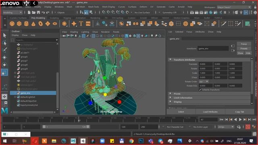Image resolution: width=258 pixels, height=145 pixels.
Task: Open the Deform menu
Action: coord(144,7)
